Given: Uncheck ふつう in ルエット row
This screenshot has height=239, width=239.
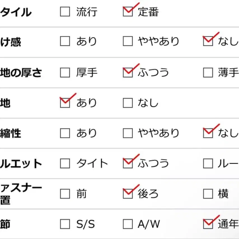Looking at the screenshot, I should pyautogui.click(x=128, y=163).
